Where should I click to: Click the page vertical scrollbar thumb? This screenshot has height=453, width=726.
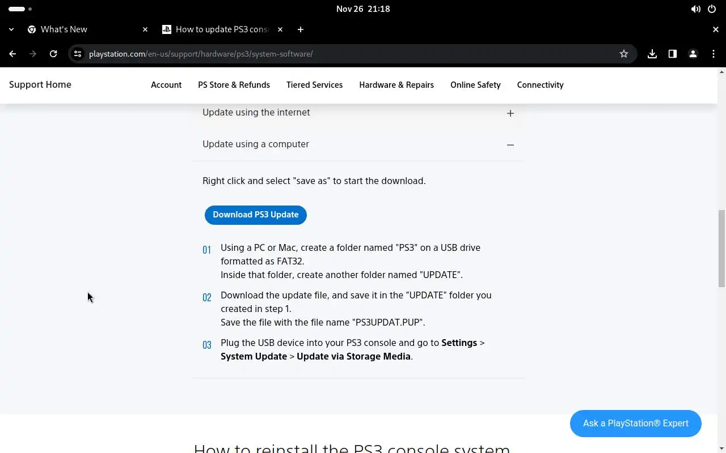click(721, 248)
